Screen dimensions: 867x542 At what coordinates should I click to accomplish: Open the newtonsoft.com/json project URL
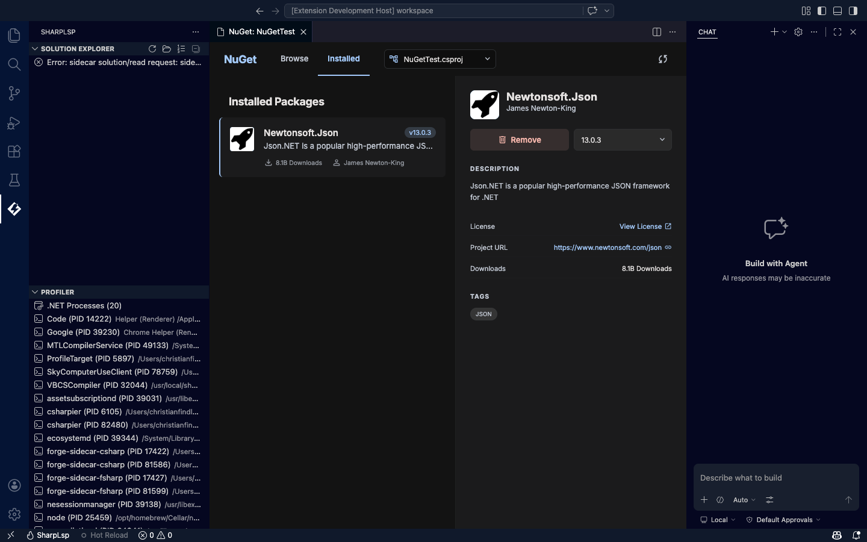pos(612,248)
